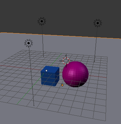Select the top-right lamp icon
This screenshot has width=121, height=124.
(98, 23)
